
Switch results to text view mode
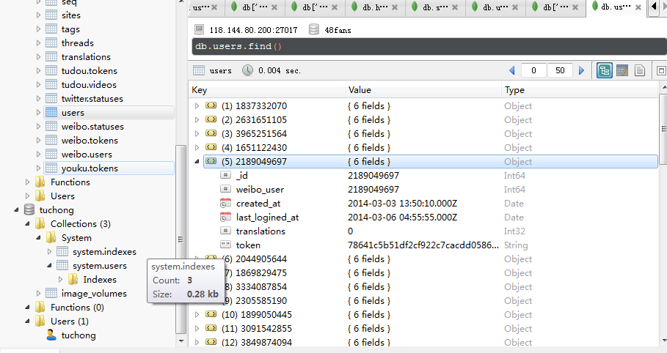click(639, 70)
